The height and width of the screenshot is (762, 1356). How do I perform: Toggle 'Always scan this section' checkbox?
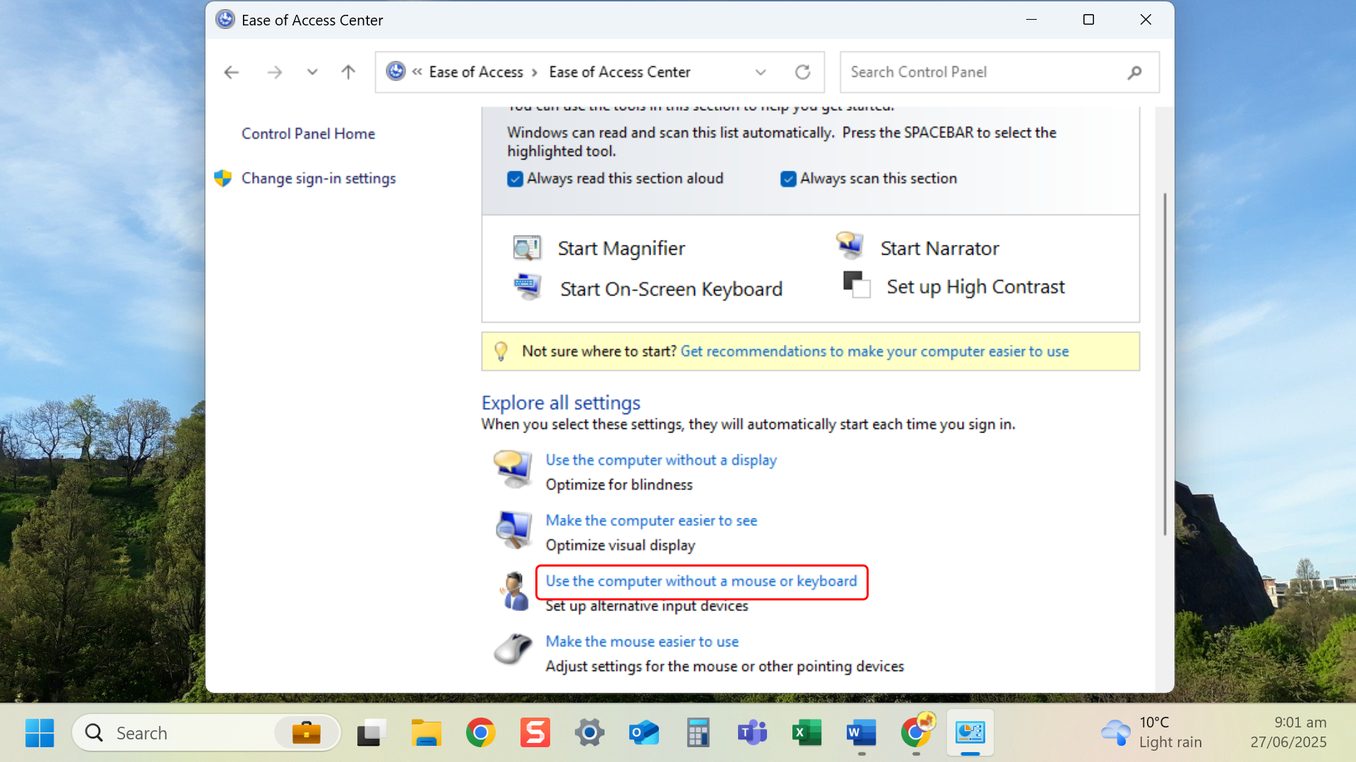(788, 179)
